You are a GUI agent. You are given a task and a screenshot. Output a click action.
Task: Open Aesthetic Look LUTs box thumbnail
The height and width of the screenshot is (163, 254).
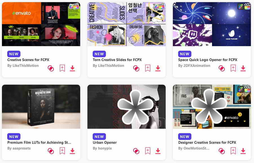pyautogui.click(x=41, y=107)
